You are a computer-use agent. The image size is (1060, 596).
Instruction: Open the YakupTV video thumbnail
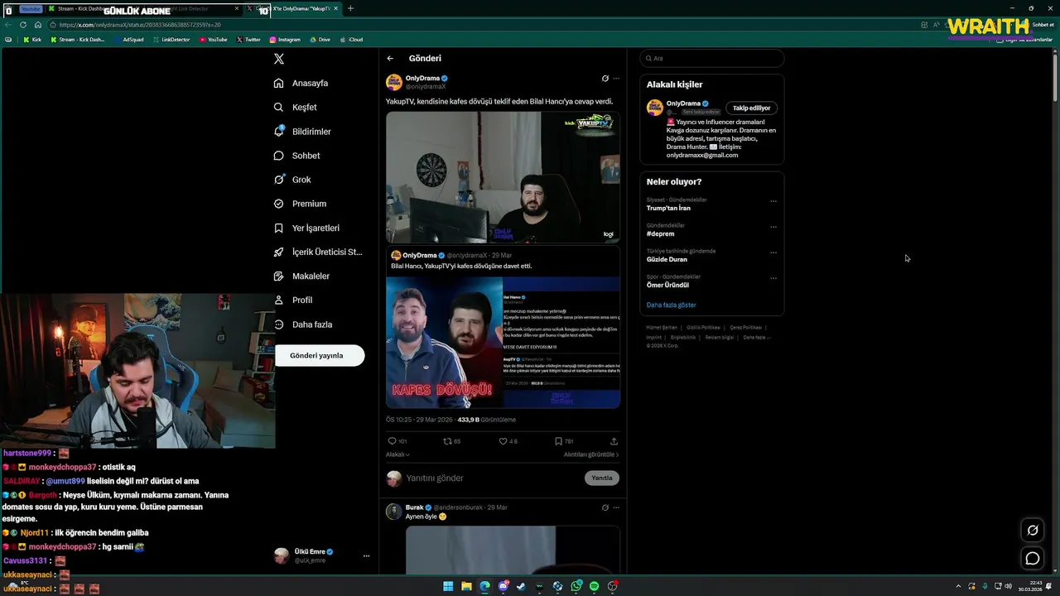coord(503,177)
